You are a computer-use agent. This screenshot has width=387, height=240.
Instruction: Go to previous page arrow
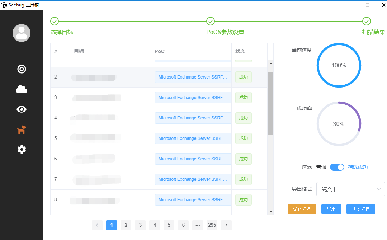click(97, 225)
